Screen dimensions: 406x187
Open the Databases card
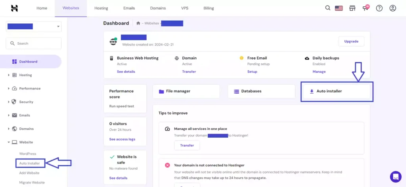click(x=262, y=91)
